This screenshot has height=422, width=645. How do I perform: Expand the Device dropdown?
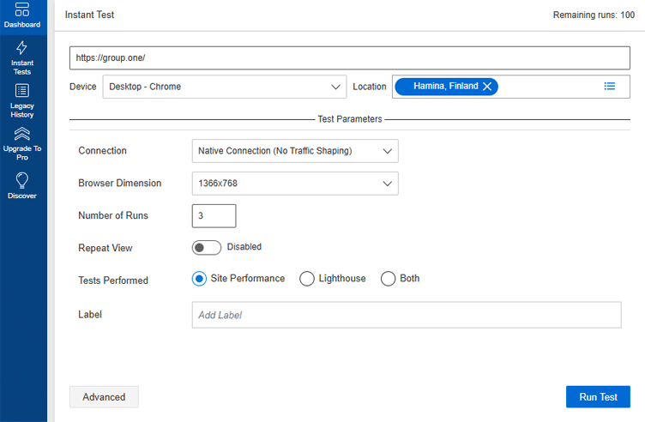tap(224, 87)
